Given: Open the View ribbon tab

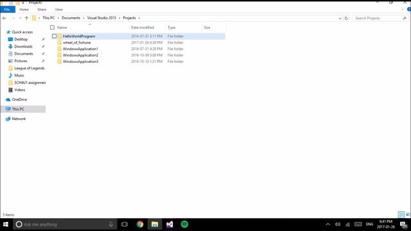Looking at the screenshot, I should 58,10.
